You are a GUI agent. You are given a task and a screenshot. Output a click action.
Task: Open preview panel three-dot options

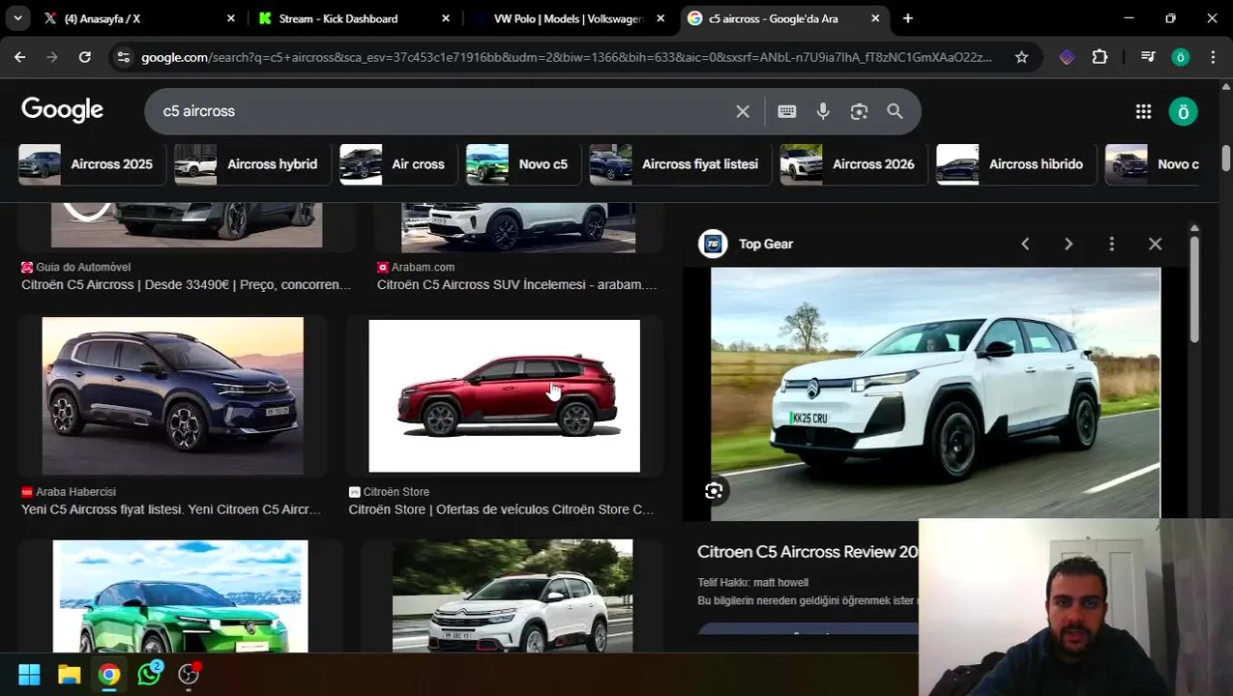click(1112, 244)
